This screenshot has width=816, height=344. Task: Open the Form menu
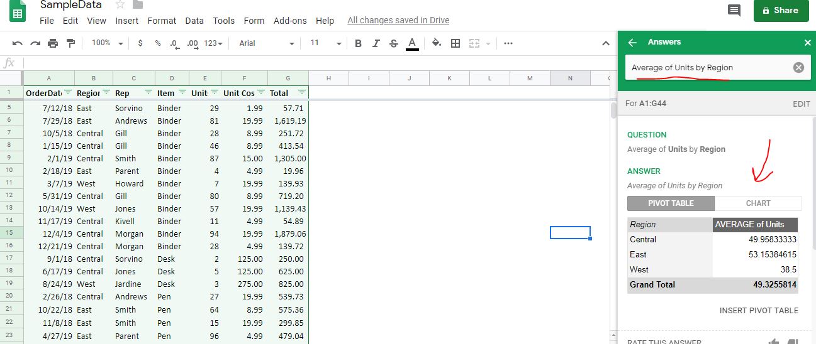click(x=254, y=21)
